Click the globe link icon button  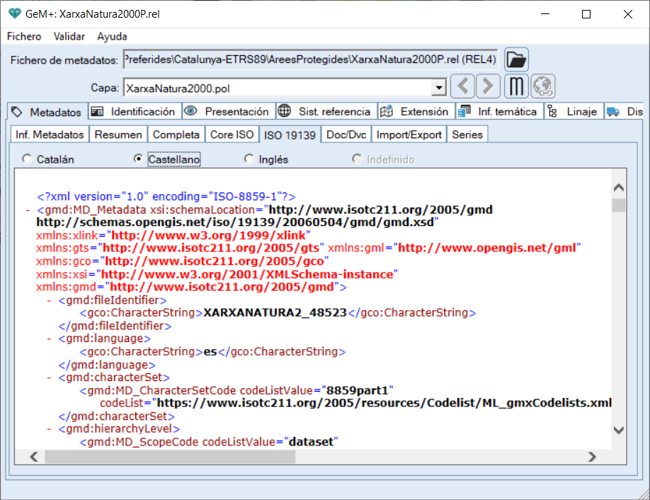(x=543, y=87)
